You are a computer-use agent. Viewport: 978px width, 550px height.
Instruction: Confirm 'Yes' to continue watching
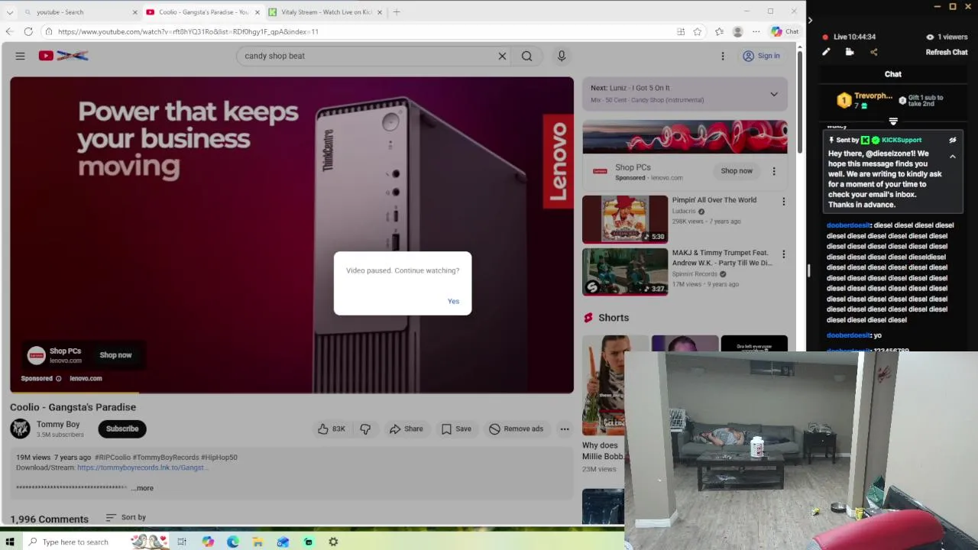point(453,301)
